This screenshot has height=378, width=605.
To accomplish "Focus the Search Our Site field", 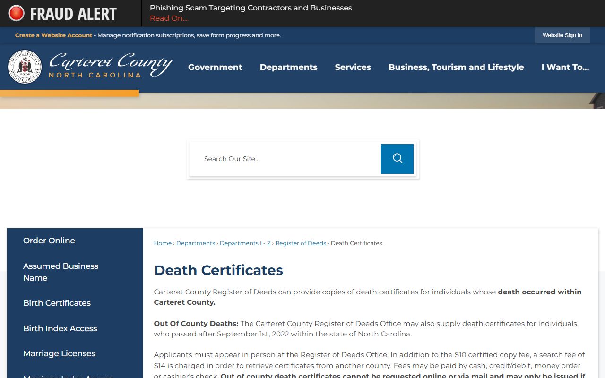I will (285, 159).
